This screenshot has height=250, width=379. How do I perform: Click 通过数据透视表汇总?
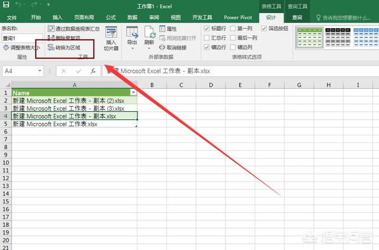click(x=73, y=29)
